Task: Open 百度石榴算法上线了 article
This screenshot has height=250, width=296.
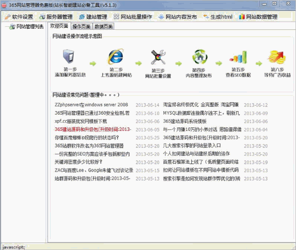Action: click(x=201, y=162)
